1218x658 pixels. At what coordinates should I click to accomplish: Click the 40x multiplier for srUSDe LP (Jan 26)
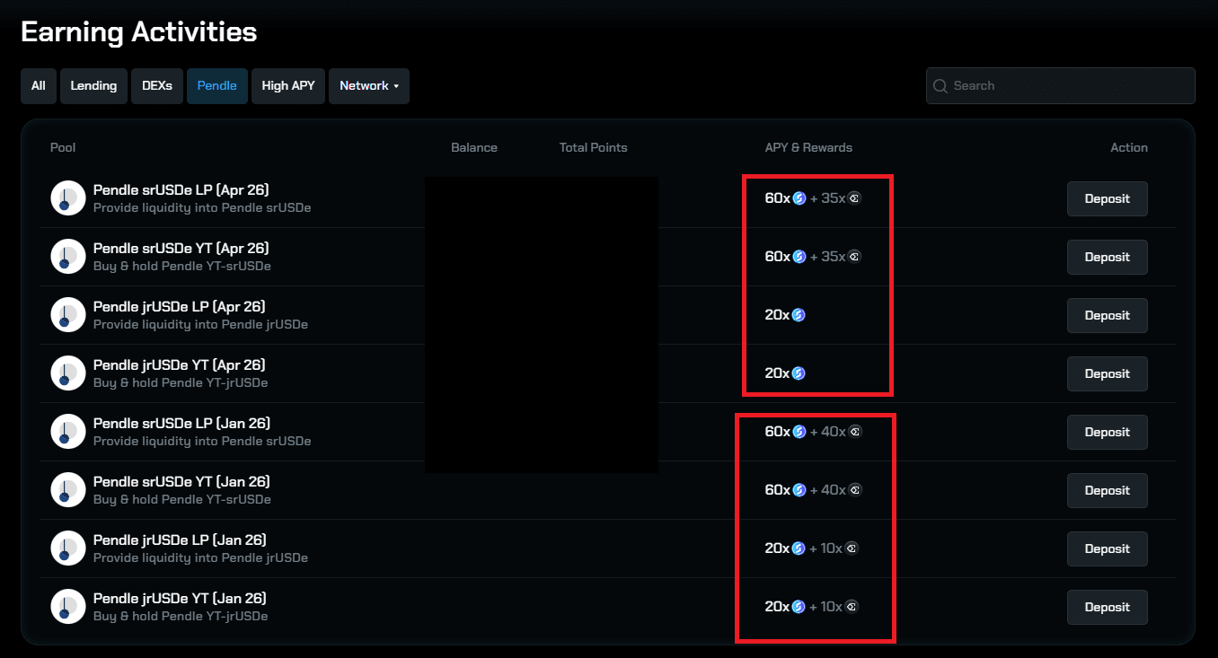[x=834, y=432]
